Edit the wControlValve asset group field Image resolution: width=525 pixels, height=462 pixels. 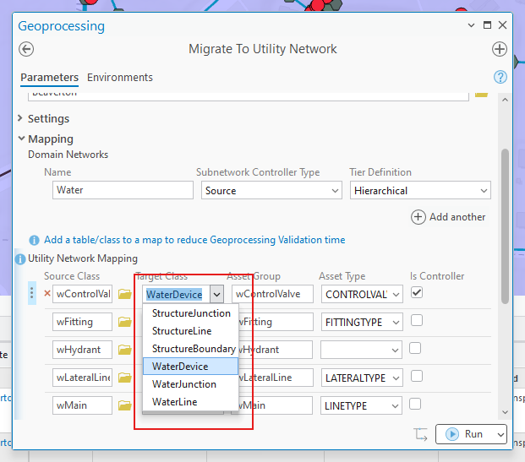click(272, 294)
